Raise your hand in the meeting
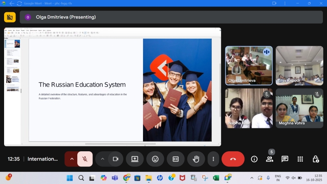Screen dimensions: 327x184 pyautogui.click(x=196, y=159)
